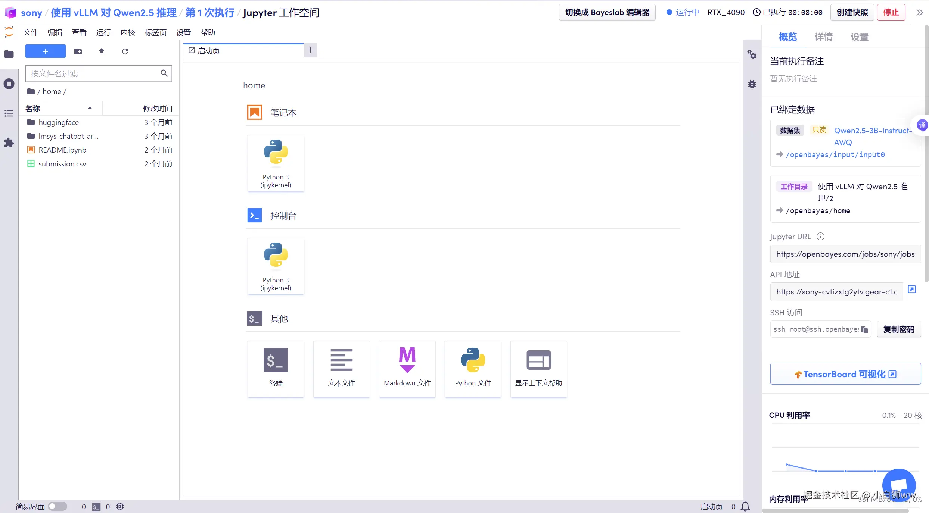929x513 pixels.
Task: Open the running kernels sidebar panel
Action: pyautogui.click(x=9, y=84)
